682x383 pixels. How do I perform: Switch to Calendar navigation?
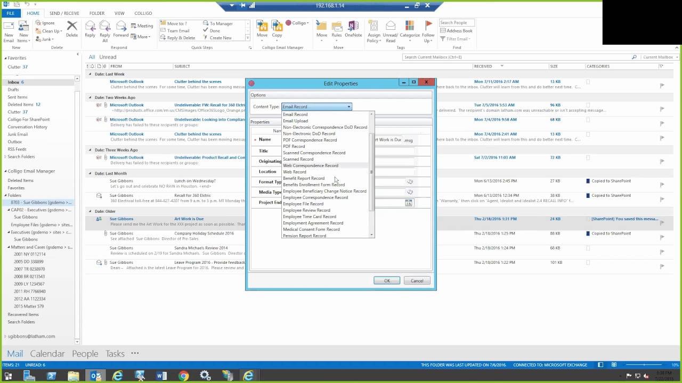(47, 354)
